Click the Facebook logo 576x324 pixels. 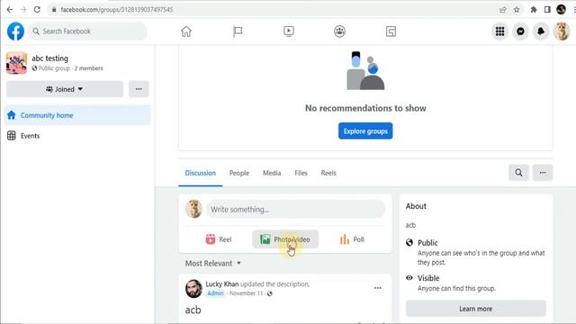coord(15,31)
